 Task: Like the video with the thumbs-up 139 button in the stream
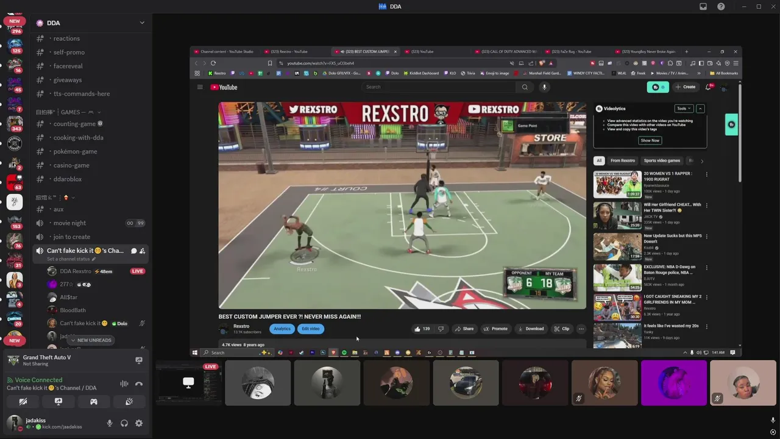point(422,329)
